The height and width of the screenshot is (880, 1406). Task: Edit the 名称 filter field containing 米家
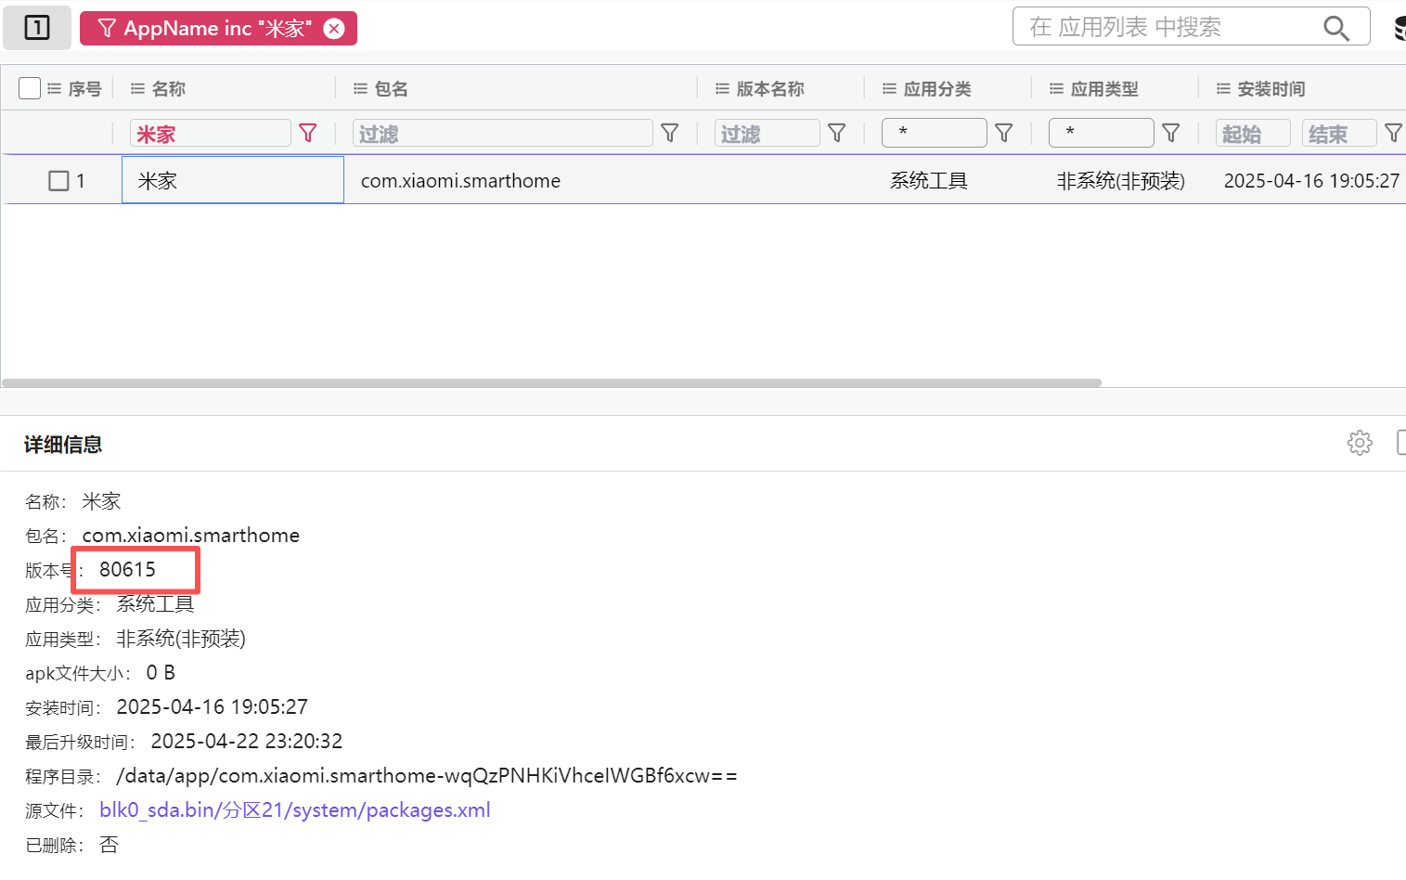click(x=211, y=134)
